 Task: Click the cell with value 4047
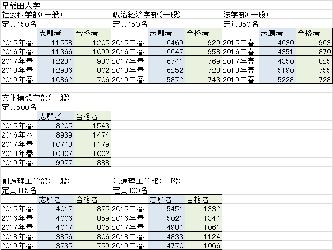(x=55, y=227)
